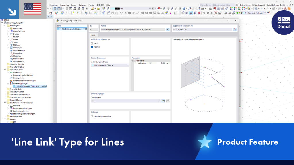Click the Bemessungssituationen icon in tree
Image resolution: width=294 pixels, height=165 pixels.
(11, 108)
